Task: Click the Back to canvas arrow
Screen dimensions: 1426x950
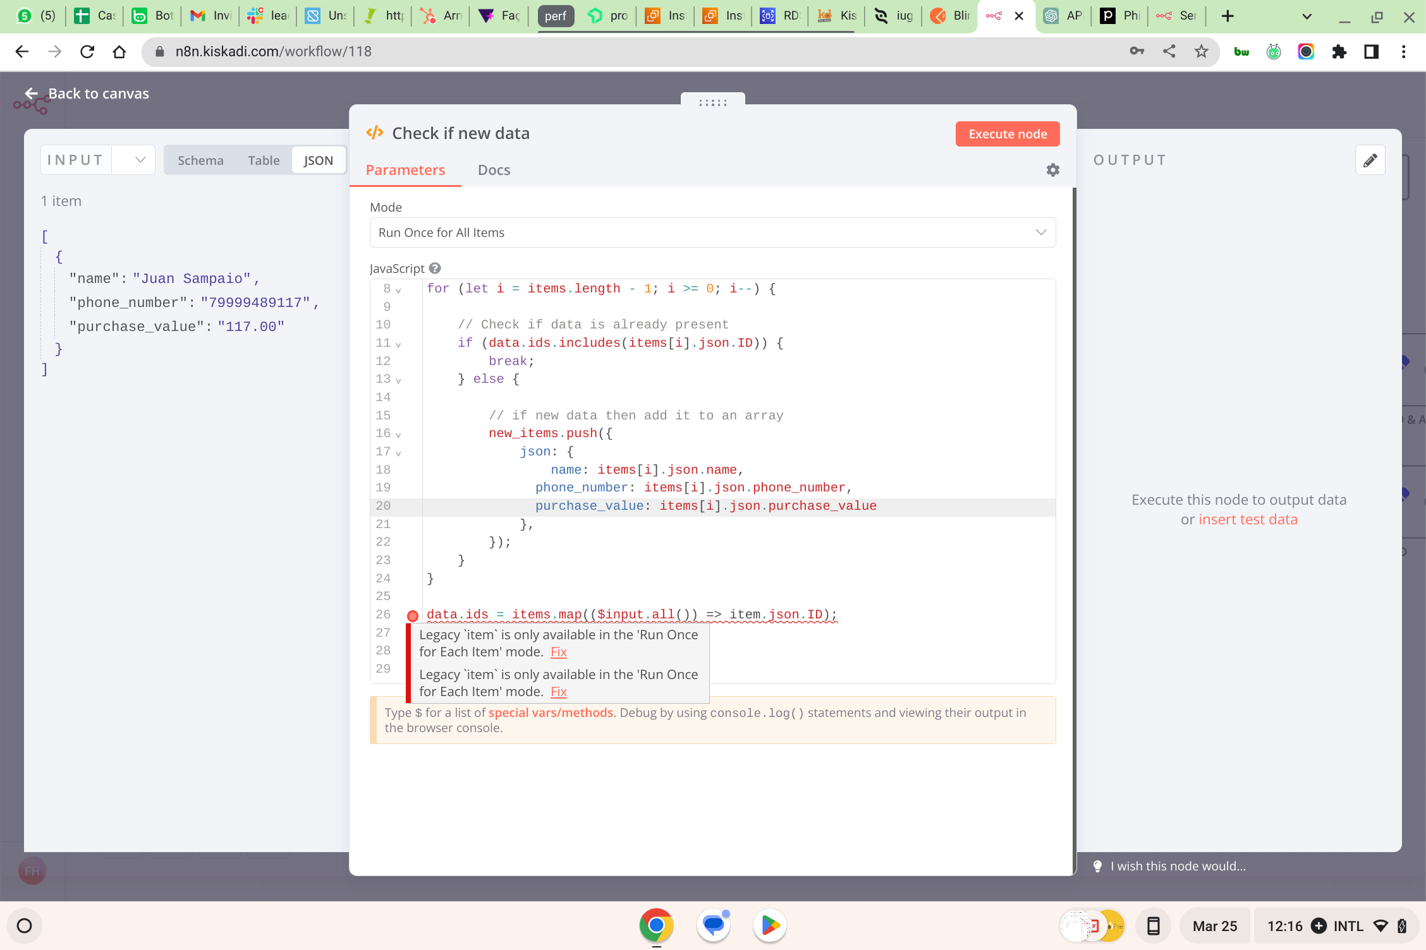Action: (31, 93)
